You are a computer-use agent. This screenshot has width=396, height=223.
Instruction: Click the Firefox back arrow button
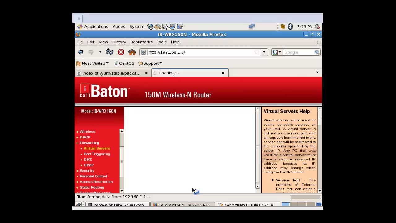[80, 52]
